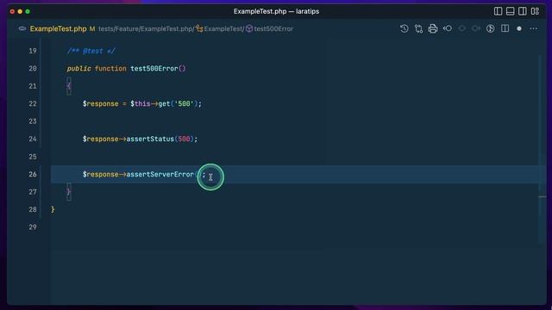The width and height of the screenshot is (552, 310).
Task: Open the customize layout icon
Action: tap(535, 11)
